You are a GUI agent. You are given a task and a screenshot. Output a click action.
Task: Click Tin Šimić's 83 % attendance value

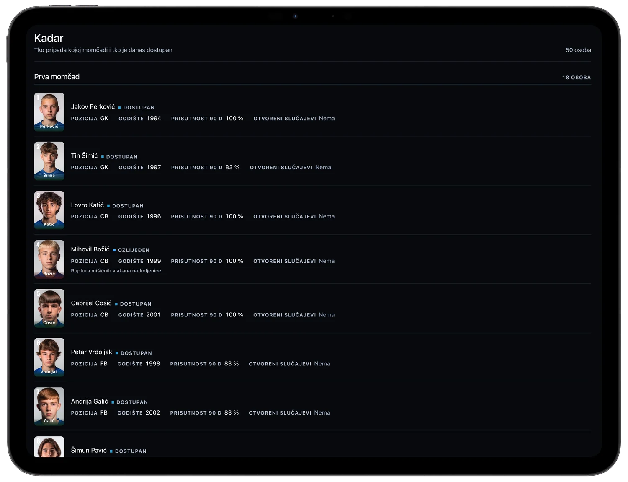pos(232,168)
